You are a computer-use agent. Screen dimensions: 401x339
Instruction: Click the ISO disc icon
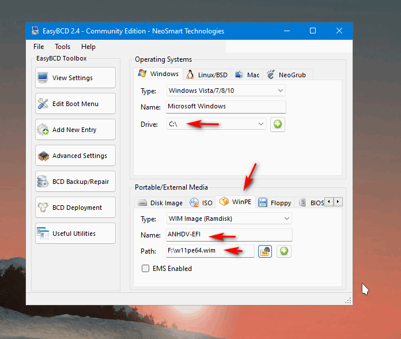tap(194, 202)
